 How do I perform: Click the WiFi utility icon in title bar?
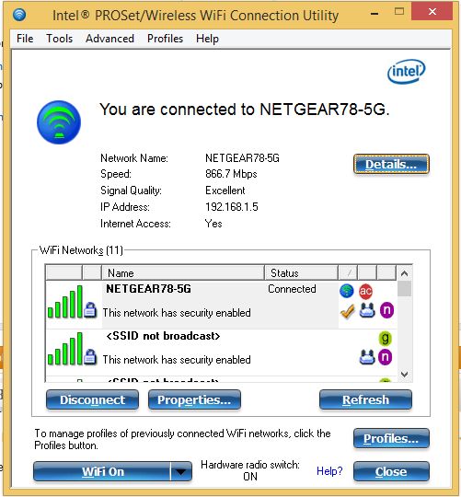coord(19,15)
